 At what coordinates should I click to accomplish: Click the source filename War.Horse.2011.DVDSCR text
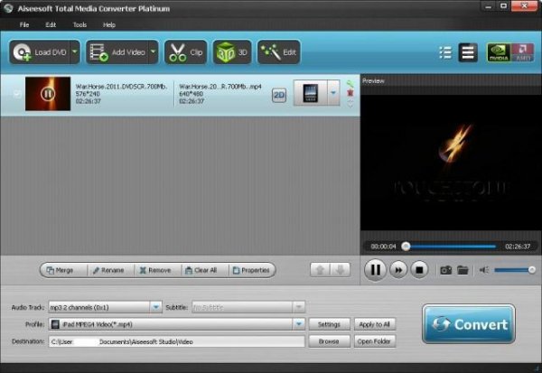121,87
